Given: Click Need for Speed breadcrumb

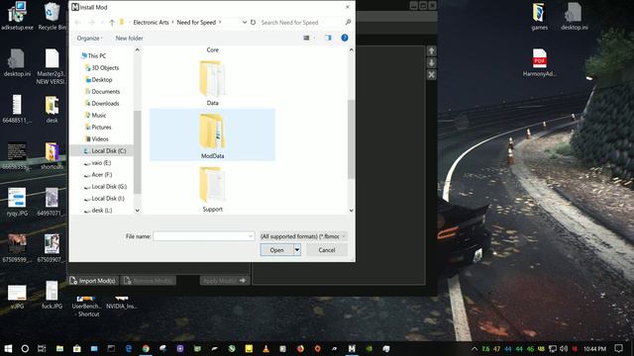Looking at the screenshot, I should coord(196,23).
